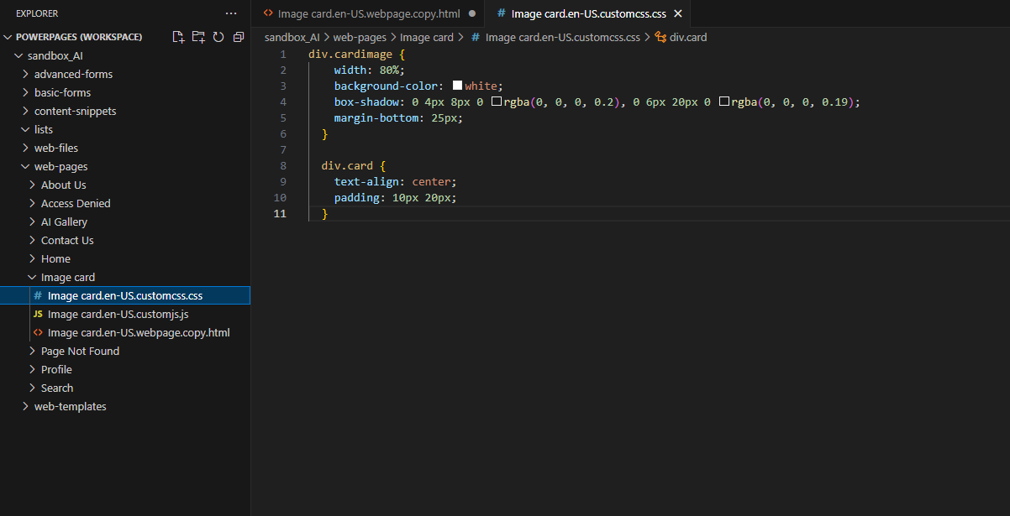
Task: Click sandbox_AI in the breadcrumb path
Action: coord(292,37)
